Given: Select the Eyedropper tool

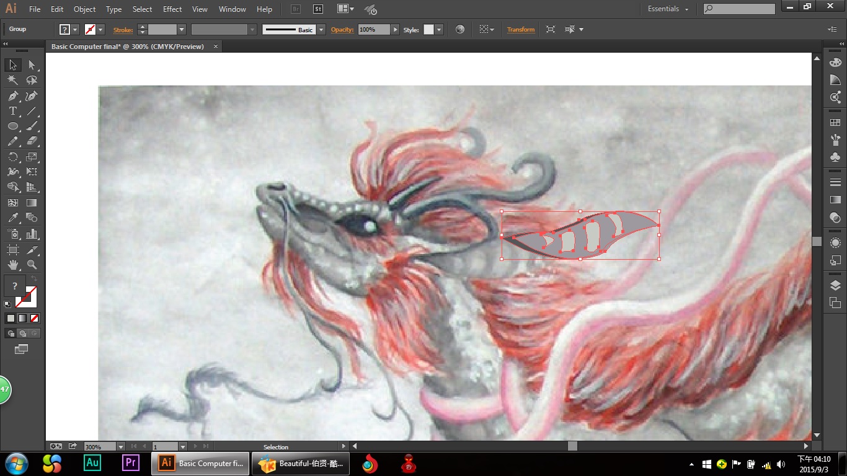Looking at the screenshot, I should coord(13,218).
